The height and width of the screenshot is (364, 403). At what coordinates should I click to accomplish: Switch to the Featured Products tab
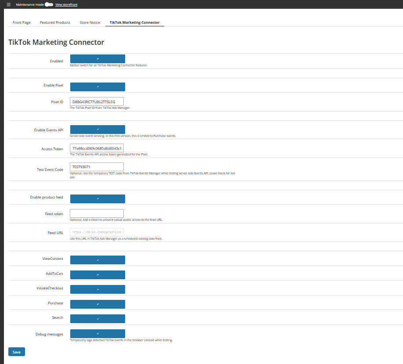point(55,22)
